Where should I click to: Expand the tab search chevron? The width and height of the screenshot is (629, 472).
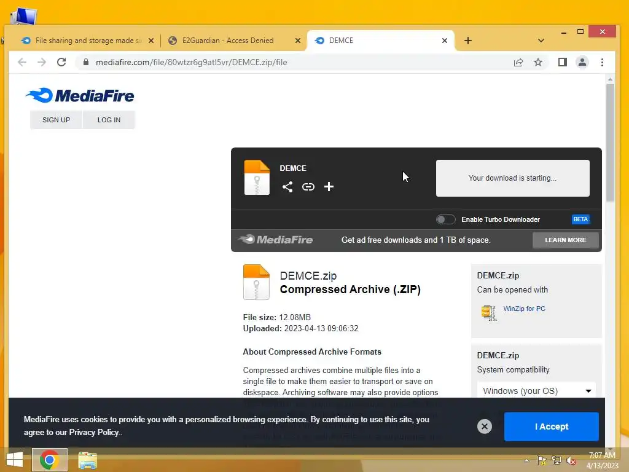(541, 41)
